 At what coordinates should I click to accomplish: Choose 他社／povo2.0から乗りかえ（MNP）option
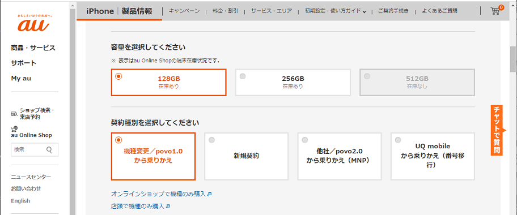tap(339, 156)
